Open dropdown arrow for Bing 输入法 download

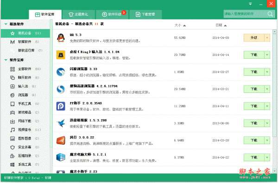[x=267, y=55]
